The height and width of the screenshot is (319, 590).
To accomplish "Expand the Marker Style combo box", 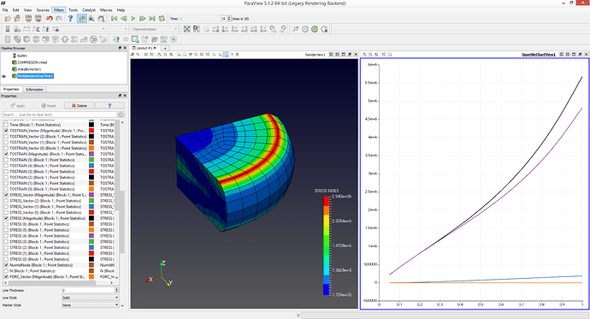I will [91, 305].
